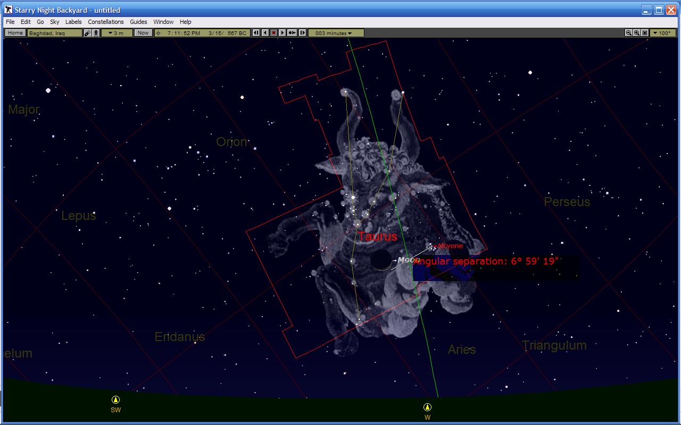Click the time 7:11:52 PM field
This screenshot has width=681, height=425.
coord(184,33)
